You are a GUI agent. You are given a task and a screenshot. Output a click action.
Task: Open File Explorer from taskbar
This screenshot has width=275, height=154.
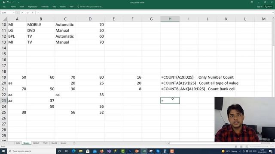81,151
